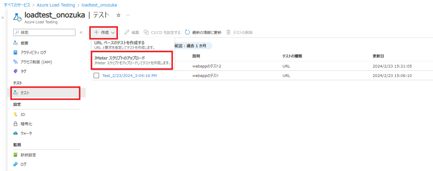Click the purple tag icon
This screenshot has height=171, width=433.
click(x=16, y=71)
